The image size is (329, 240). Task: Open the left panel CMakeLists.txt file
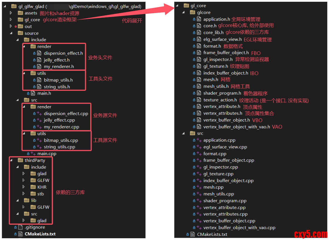[x=40, y=234]
